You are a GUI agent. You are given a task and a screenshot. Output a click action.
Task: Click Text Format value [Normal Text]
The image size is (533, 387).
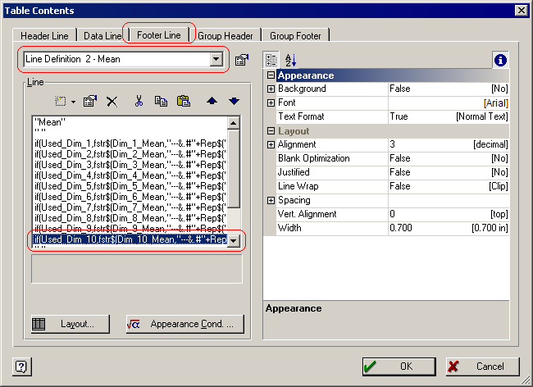click(449, 116)
